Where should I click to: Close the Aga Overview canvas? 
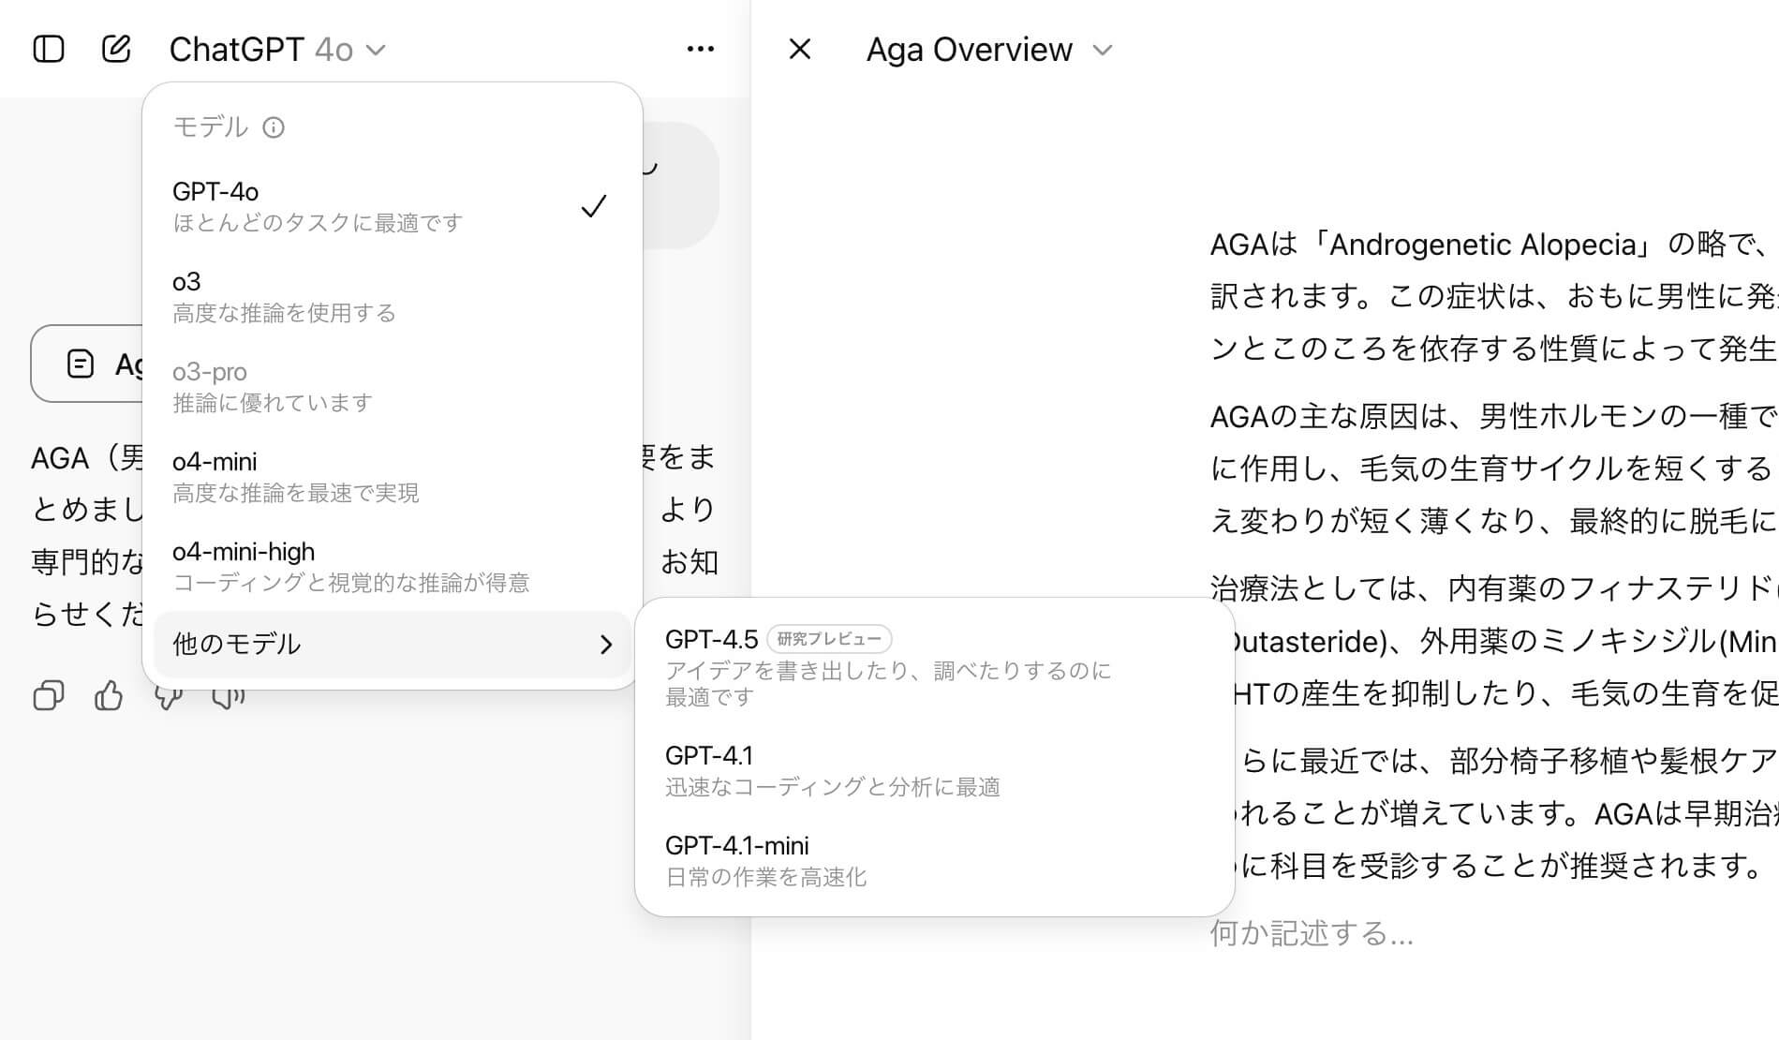tap(799, 49)
